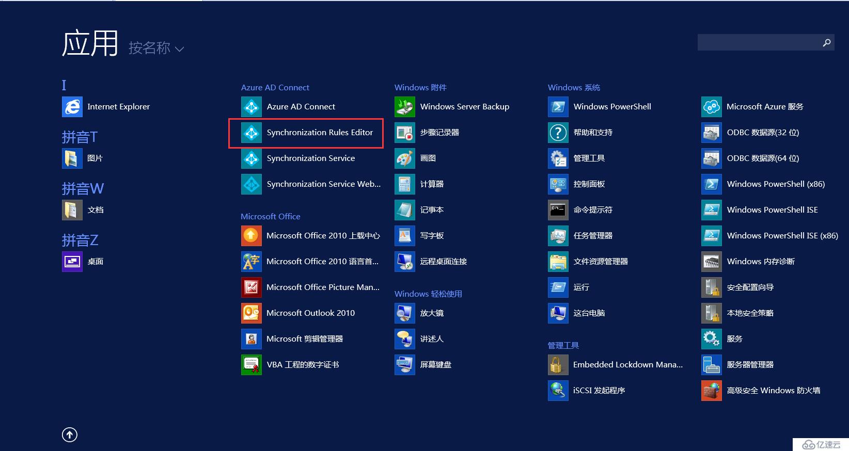Viewport: 849px width, 451px height.
Task: Click the magnifier search button
Action: (827, 42)
